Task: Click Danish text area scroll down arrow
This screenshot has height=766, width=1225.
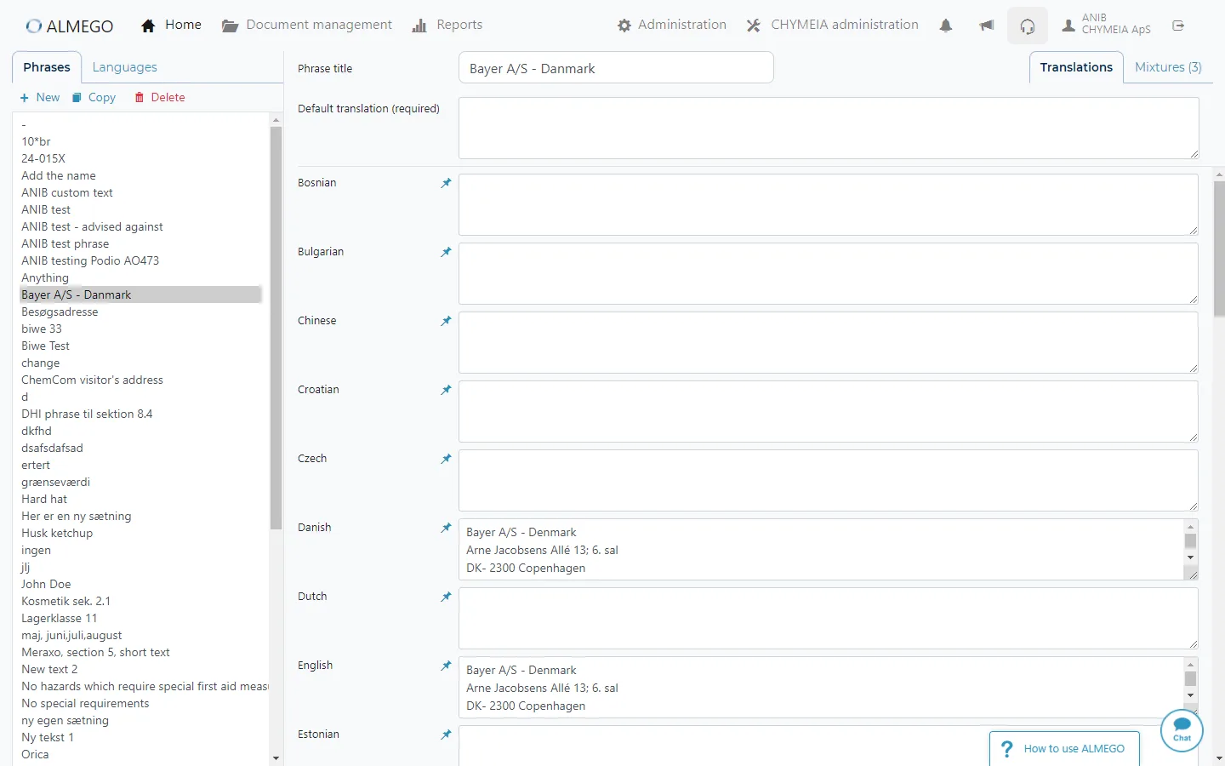Action: tap(1191, 557)
